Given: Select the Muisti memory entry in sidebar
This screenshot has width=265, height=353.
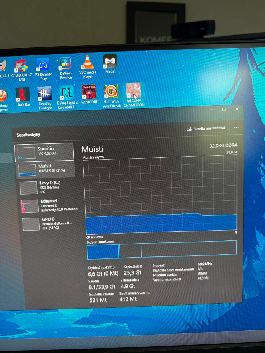Looking at the screenshot, I should 46,169.
